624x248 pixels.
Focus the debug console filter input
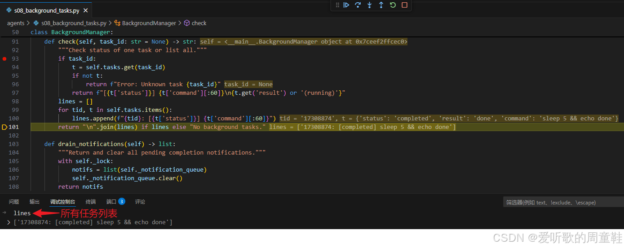tap(562, 202)
